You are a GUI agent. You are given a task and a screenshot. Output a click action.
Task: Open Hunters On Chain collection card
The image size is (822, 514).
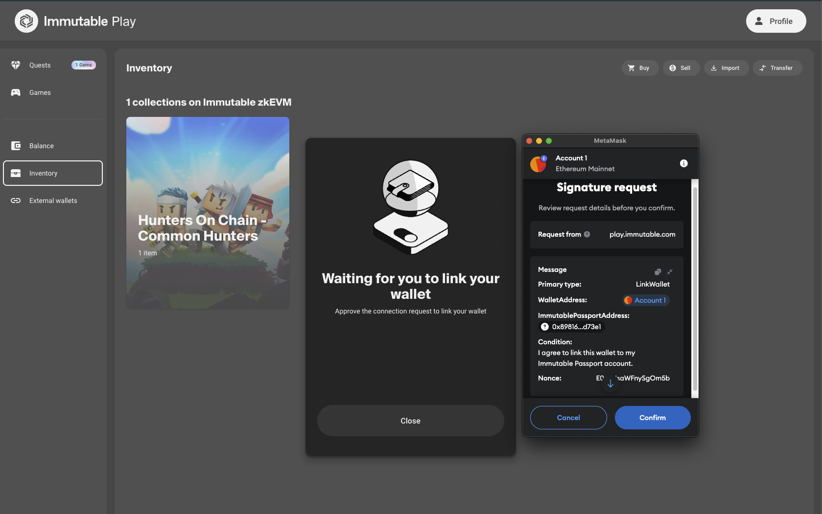pyautogui.click(x=208, y=213)
